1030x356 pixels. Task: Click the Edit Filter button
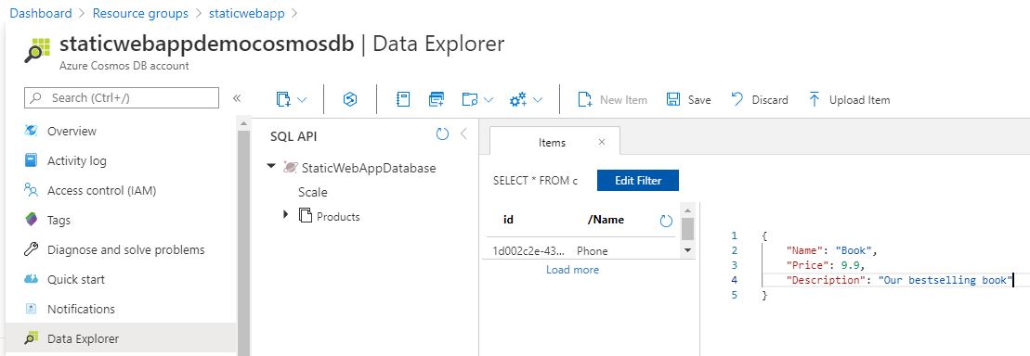[637, 180]
